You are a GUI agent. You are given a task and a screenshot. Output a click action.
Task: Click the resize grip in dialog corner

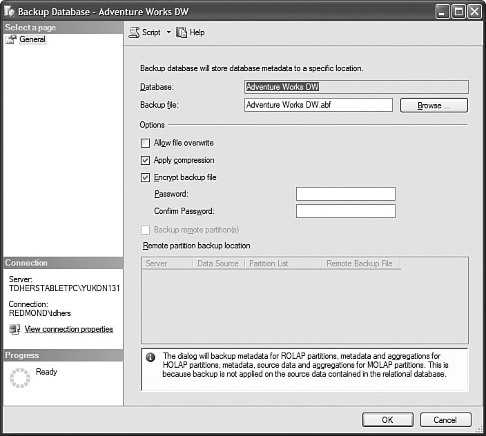[479, 428]
